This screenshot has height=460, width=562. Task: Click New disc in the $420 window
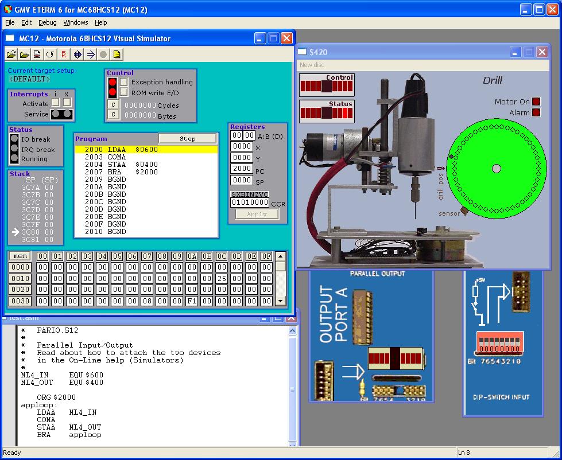pyautogui.click(x=312, y=65)
